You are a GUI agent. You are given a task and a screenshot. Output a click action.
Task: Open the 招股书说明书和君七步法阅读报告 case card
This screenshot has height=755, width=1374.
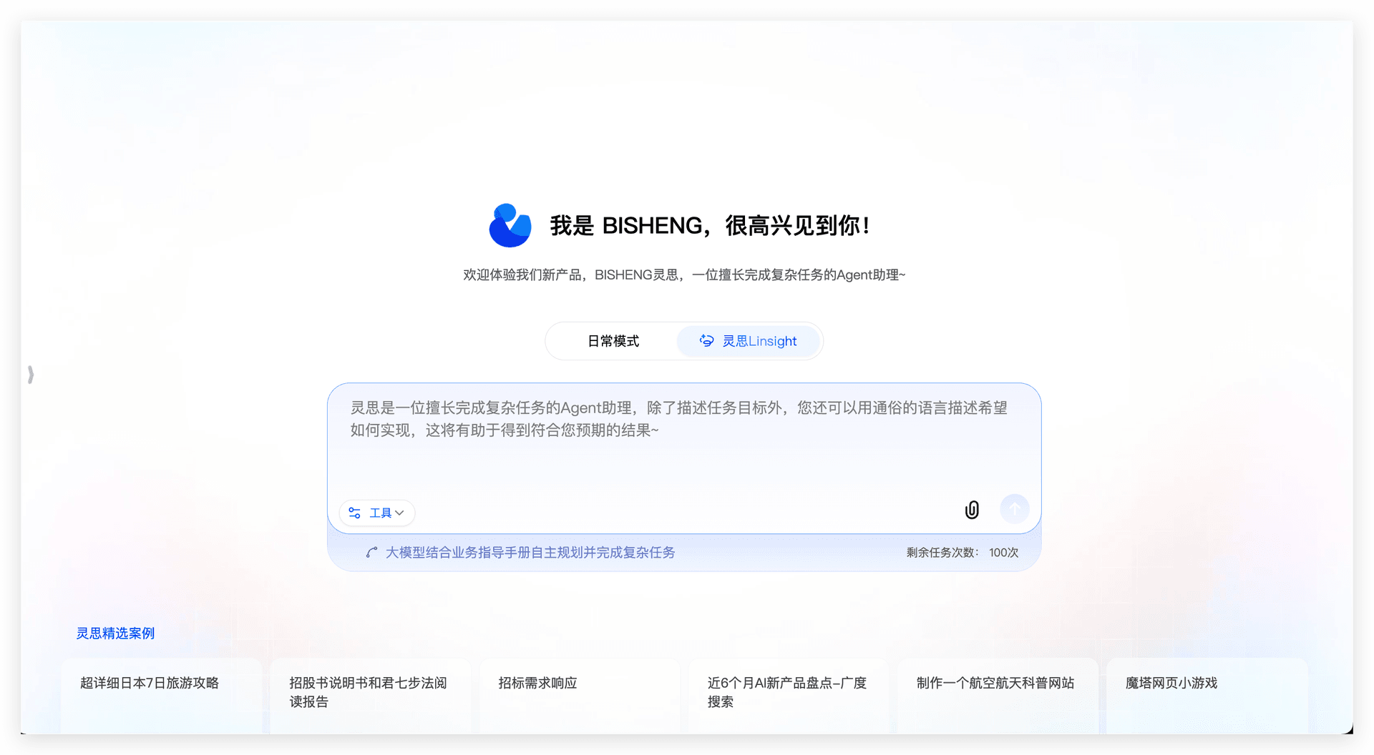point(371,695)
